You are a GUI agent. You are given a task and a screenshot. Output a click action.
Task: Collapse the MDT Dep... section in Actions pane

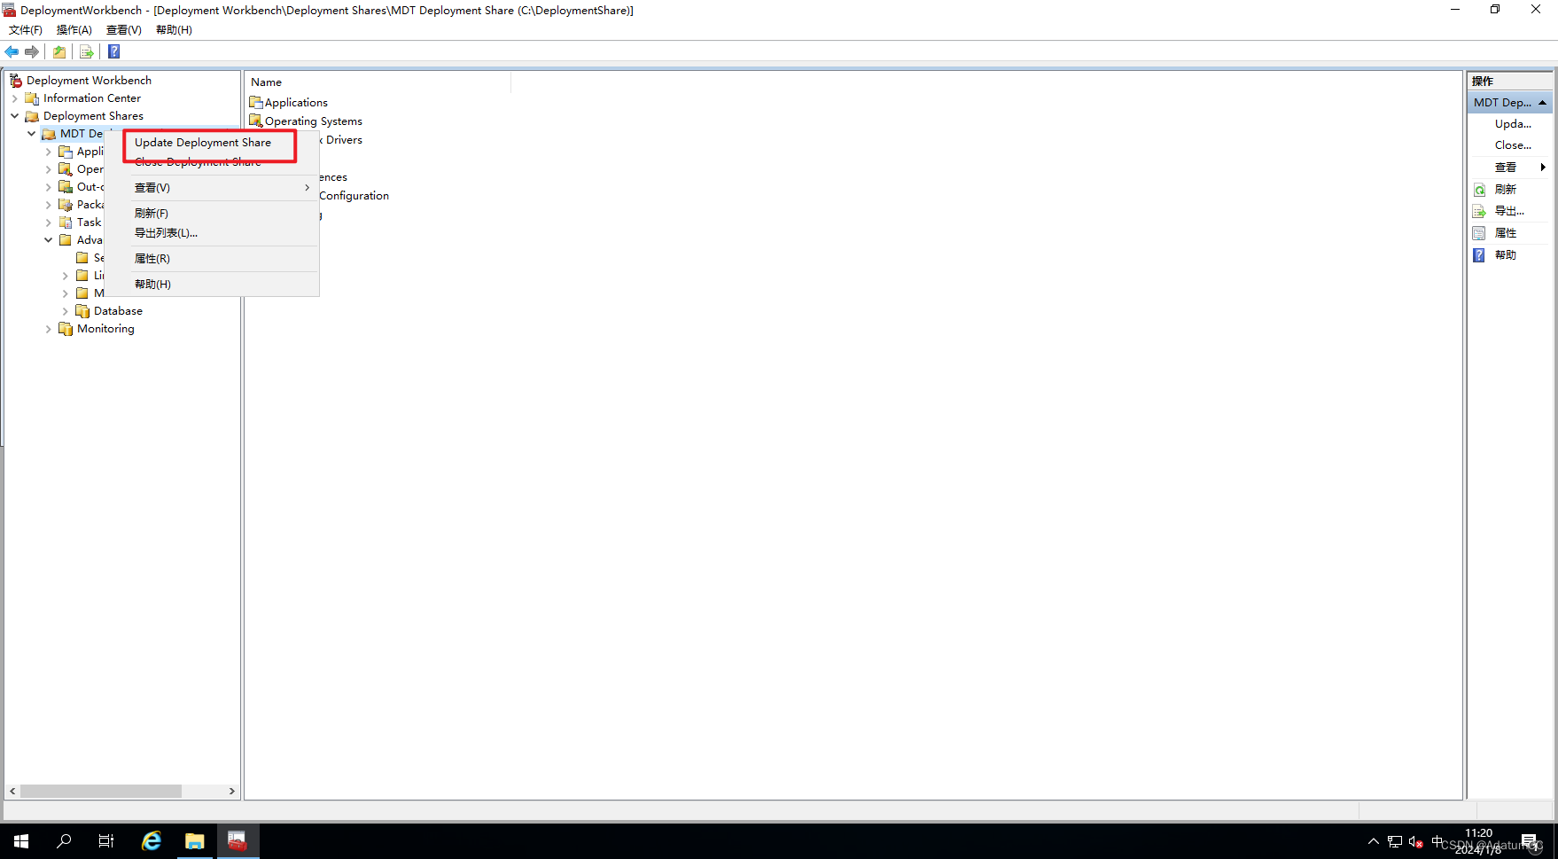coord(1542,103)
